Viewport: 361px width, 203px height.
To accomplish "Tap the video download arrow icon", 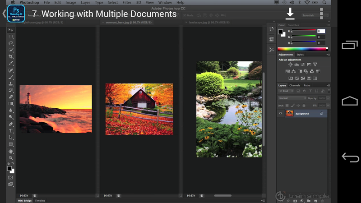I will click(x=290, y=13).
